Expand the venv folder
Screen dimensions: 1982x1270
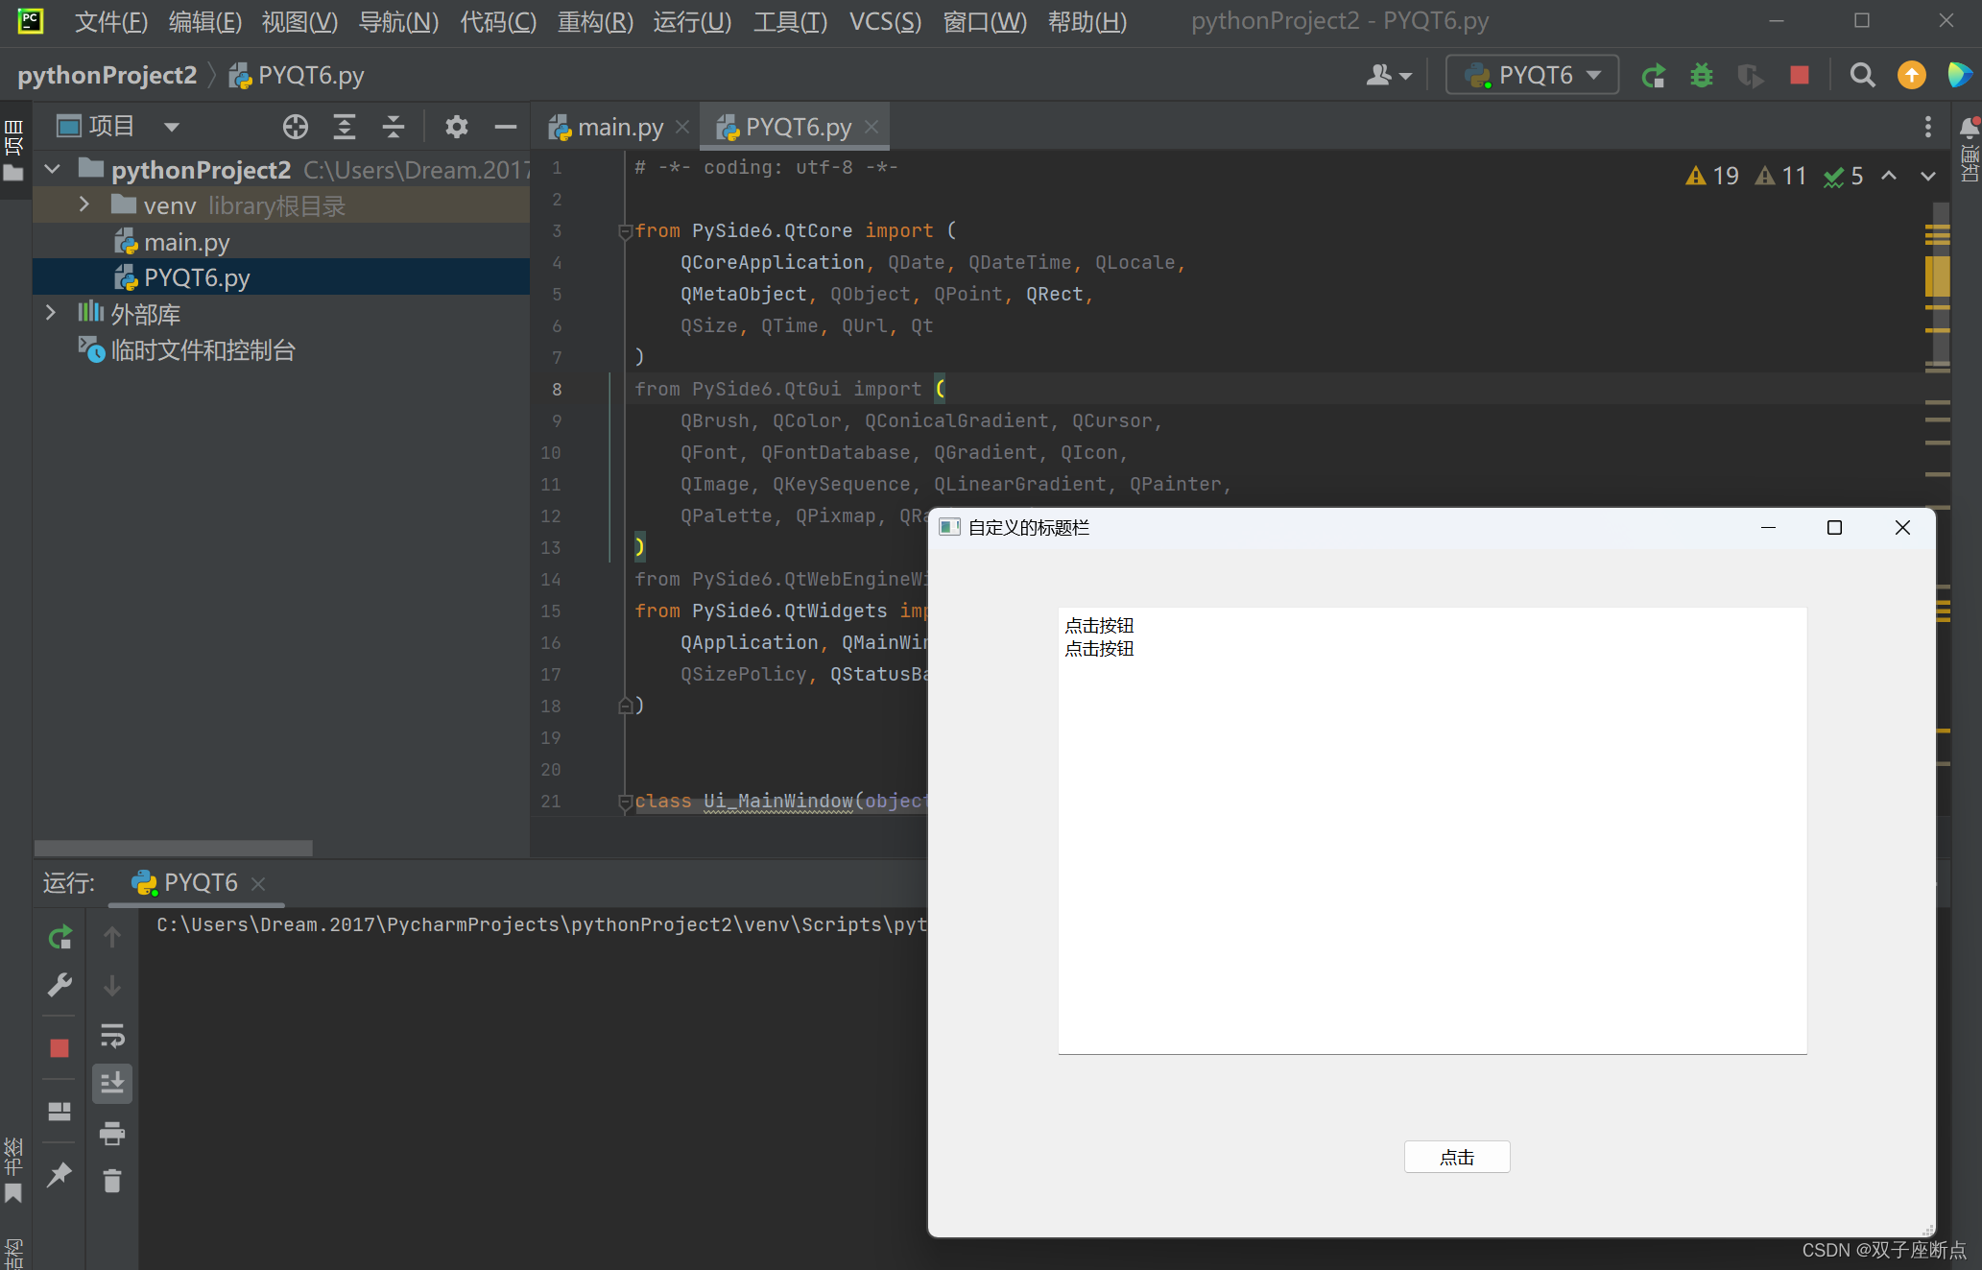click(84, 204)
